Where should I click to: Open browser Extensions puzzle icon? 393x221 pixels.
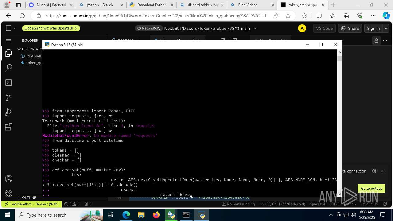pyautogui.click(x=304, y=16)
